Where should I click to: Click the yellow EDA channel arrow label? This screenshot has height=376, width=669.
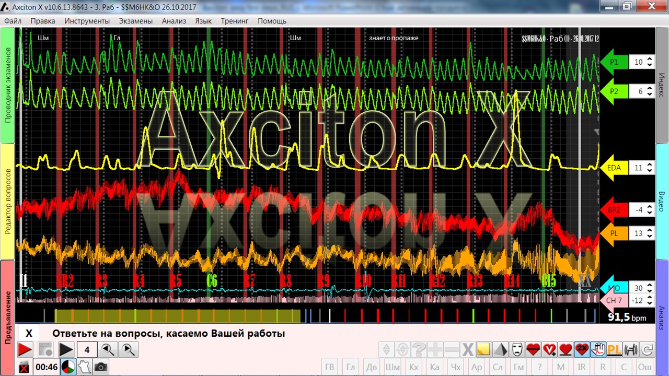614,168
